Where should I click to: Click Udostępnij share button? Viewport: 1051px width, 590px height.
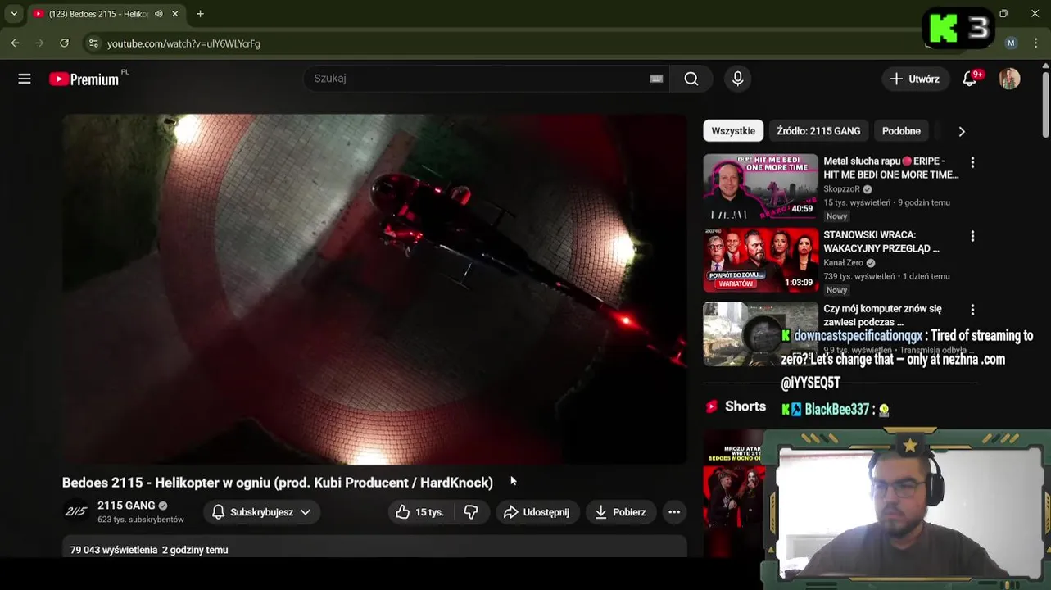point(537,512)
